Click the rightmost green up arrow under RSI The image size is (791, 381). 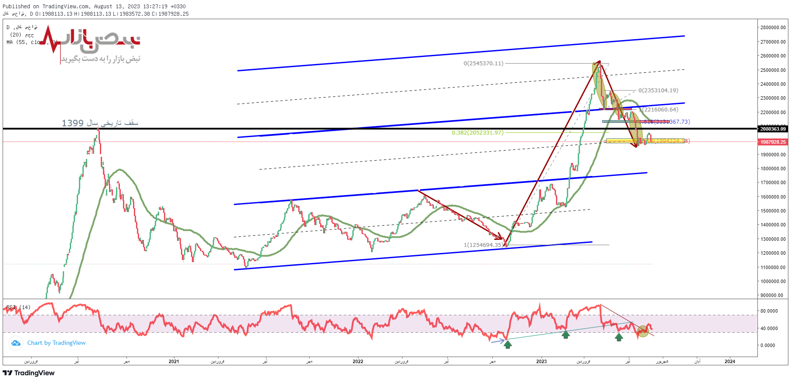coord(619,337)
